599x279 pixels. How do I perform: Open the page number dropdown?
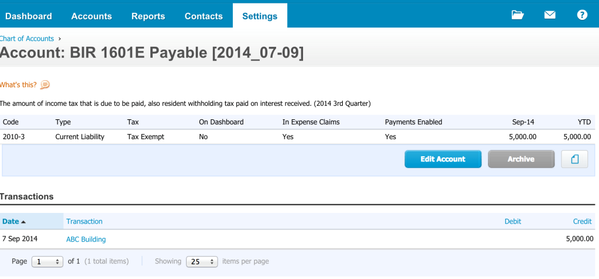(47, 262)
